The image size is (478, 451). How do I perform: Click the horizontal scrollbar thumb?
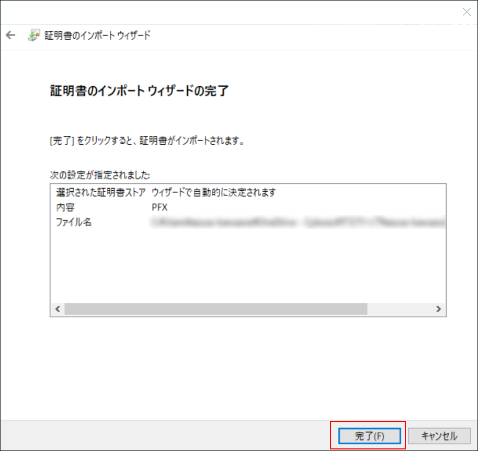(216, 309)
